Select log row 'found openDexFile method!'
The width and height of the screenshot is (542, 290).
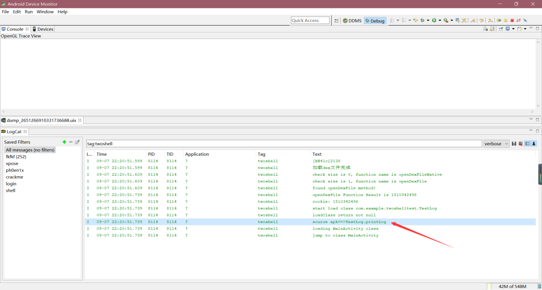[x=311, y=188]
